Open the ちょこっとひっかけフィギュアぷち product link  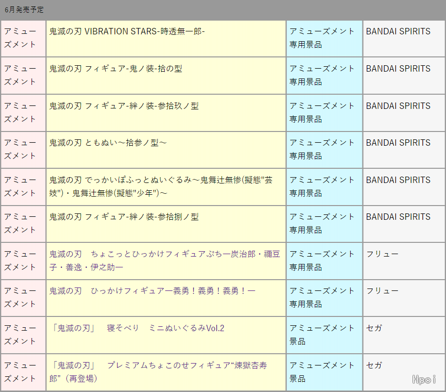click(x=165, y=261)
